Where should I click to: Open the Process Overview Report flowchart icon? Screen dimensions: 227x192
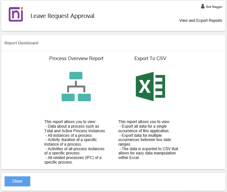pos(76,87)
